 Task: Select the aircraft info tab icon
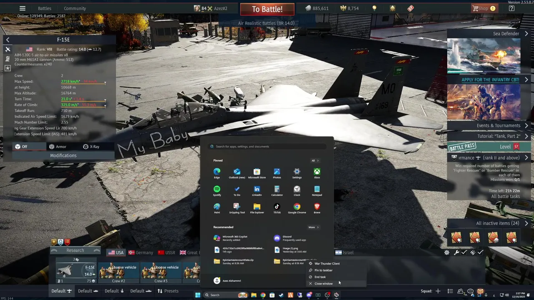tap(8, 49)
